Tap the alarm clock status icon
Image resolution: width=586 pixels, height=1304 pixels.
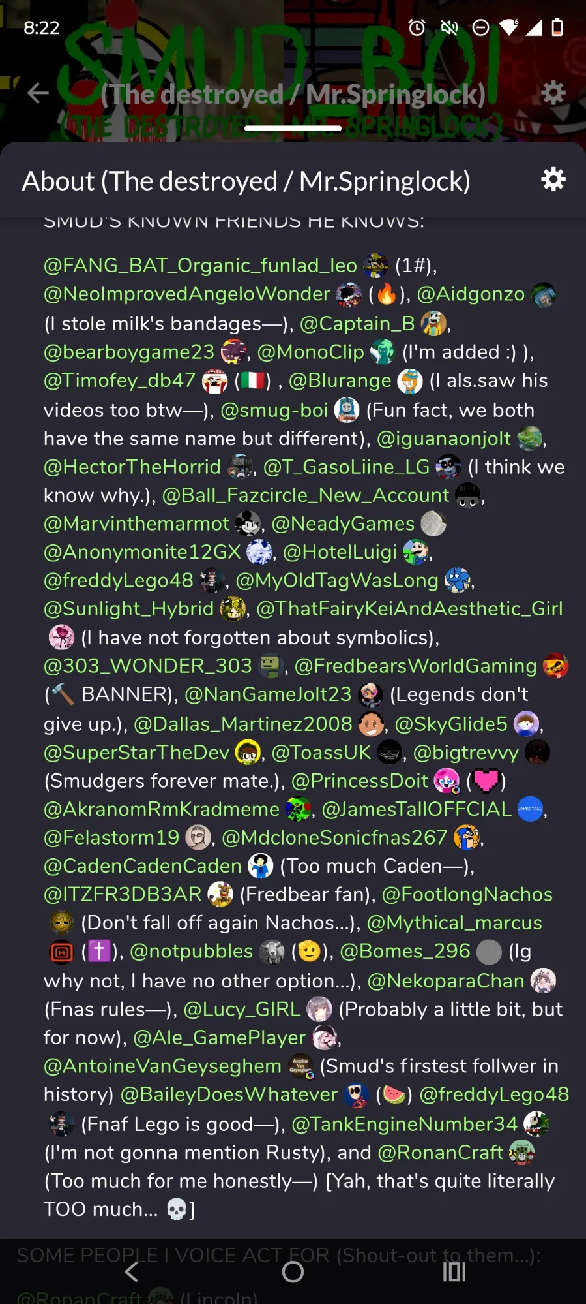(417, 27)
